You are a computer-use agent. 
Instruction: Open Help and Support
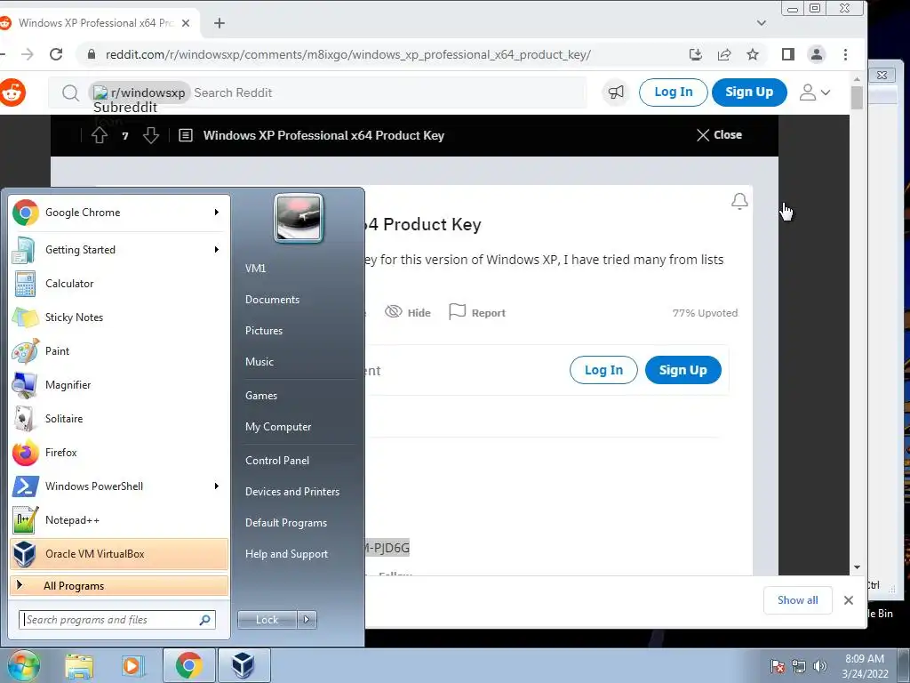(x=287, y=554)
